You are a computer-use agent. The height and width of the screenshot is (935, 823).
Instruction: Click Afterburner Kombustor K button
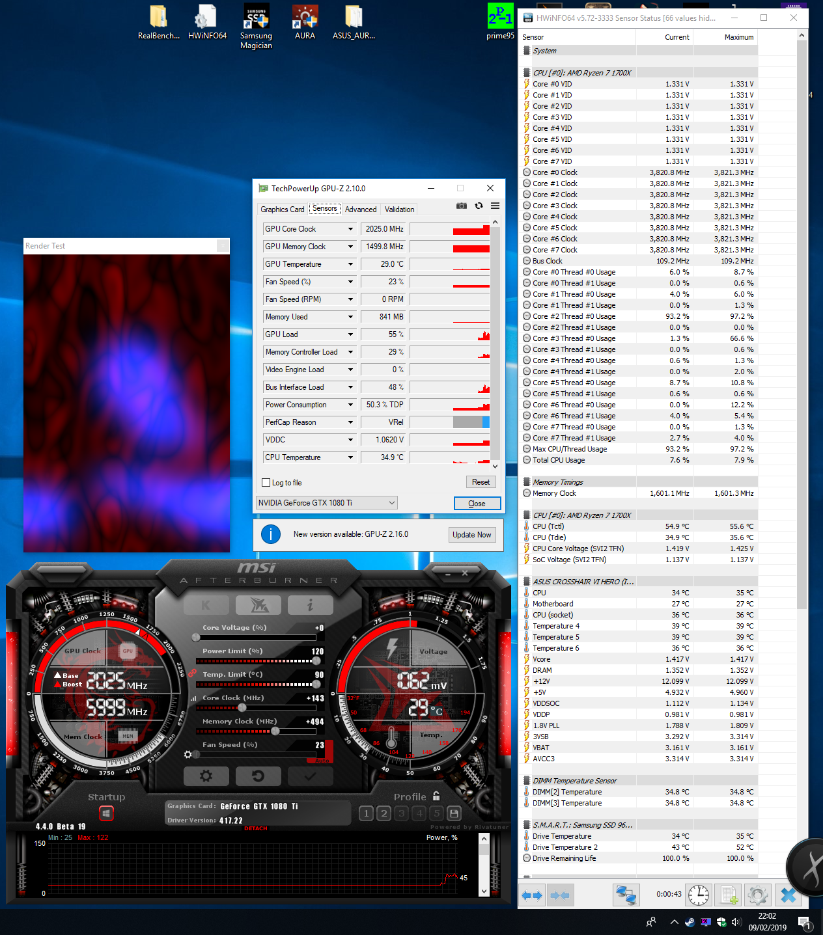coord(206,605)
